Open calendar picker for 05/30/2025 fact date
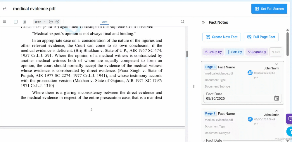 pyautogui.click(x=277, y=98)
